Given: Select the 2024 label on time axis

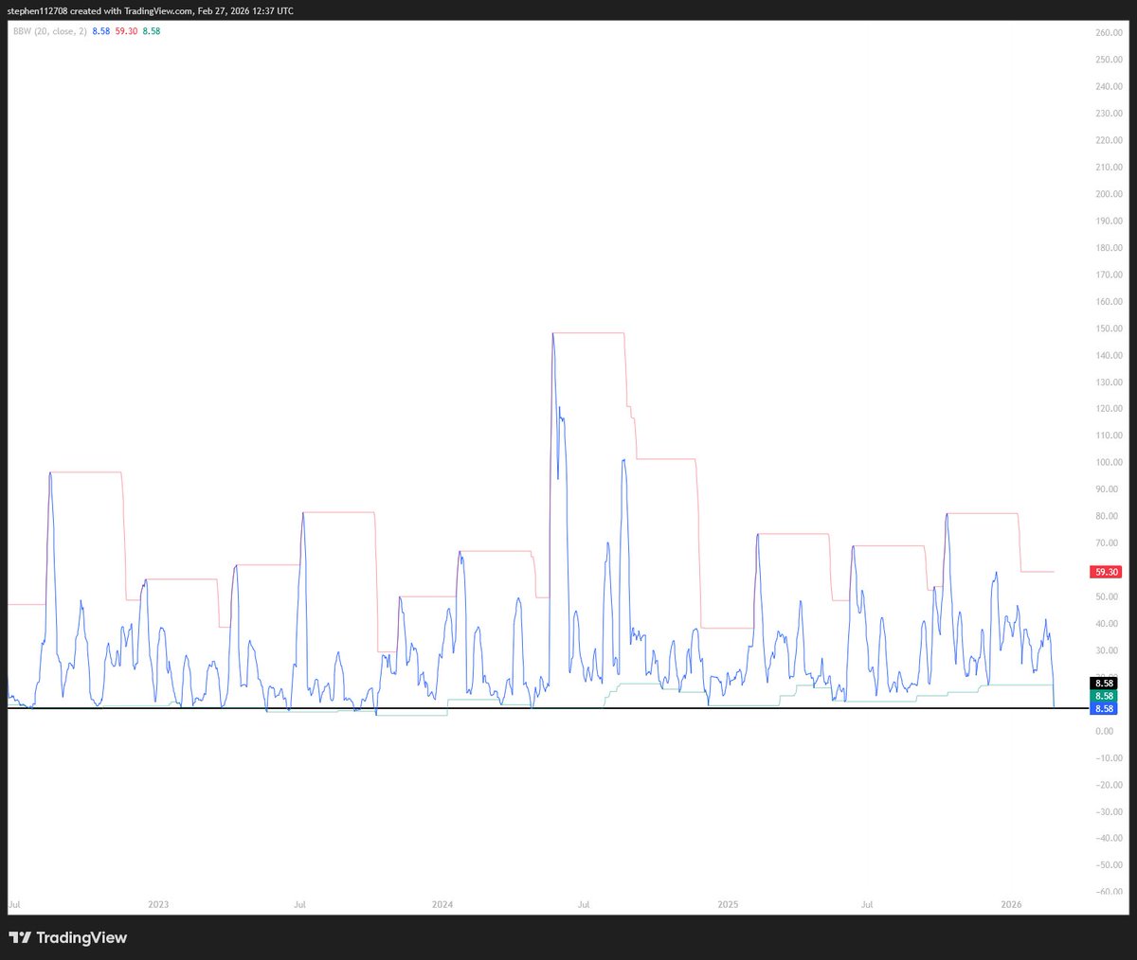Looking at the screenshot, I should [442, 904].
